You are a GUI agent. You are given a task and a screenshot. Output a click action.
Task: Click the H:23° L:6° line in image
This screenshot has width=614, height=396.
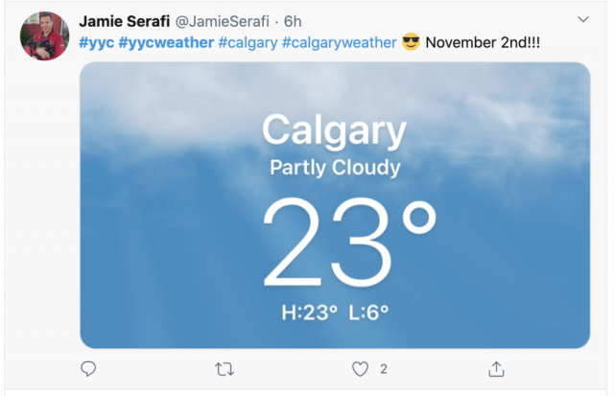pos(335,313)
